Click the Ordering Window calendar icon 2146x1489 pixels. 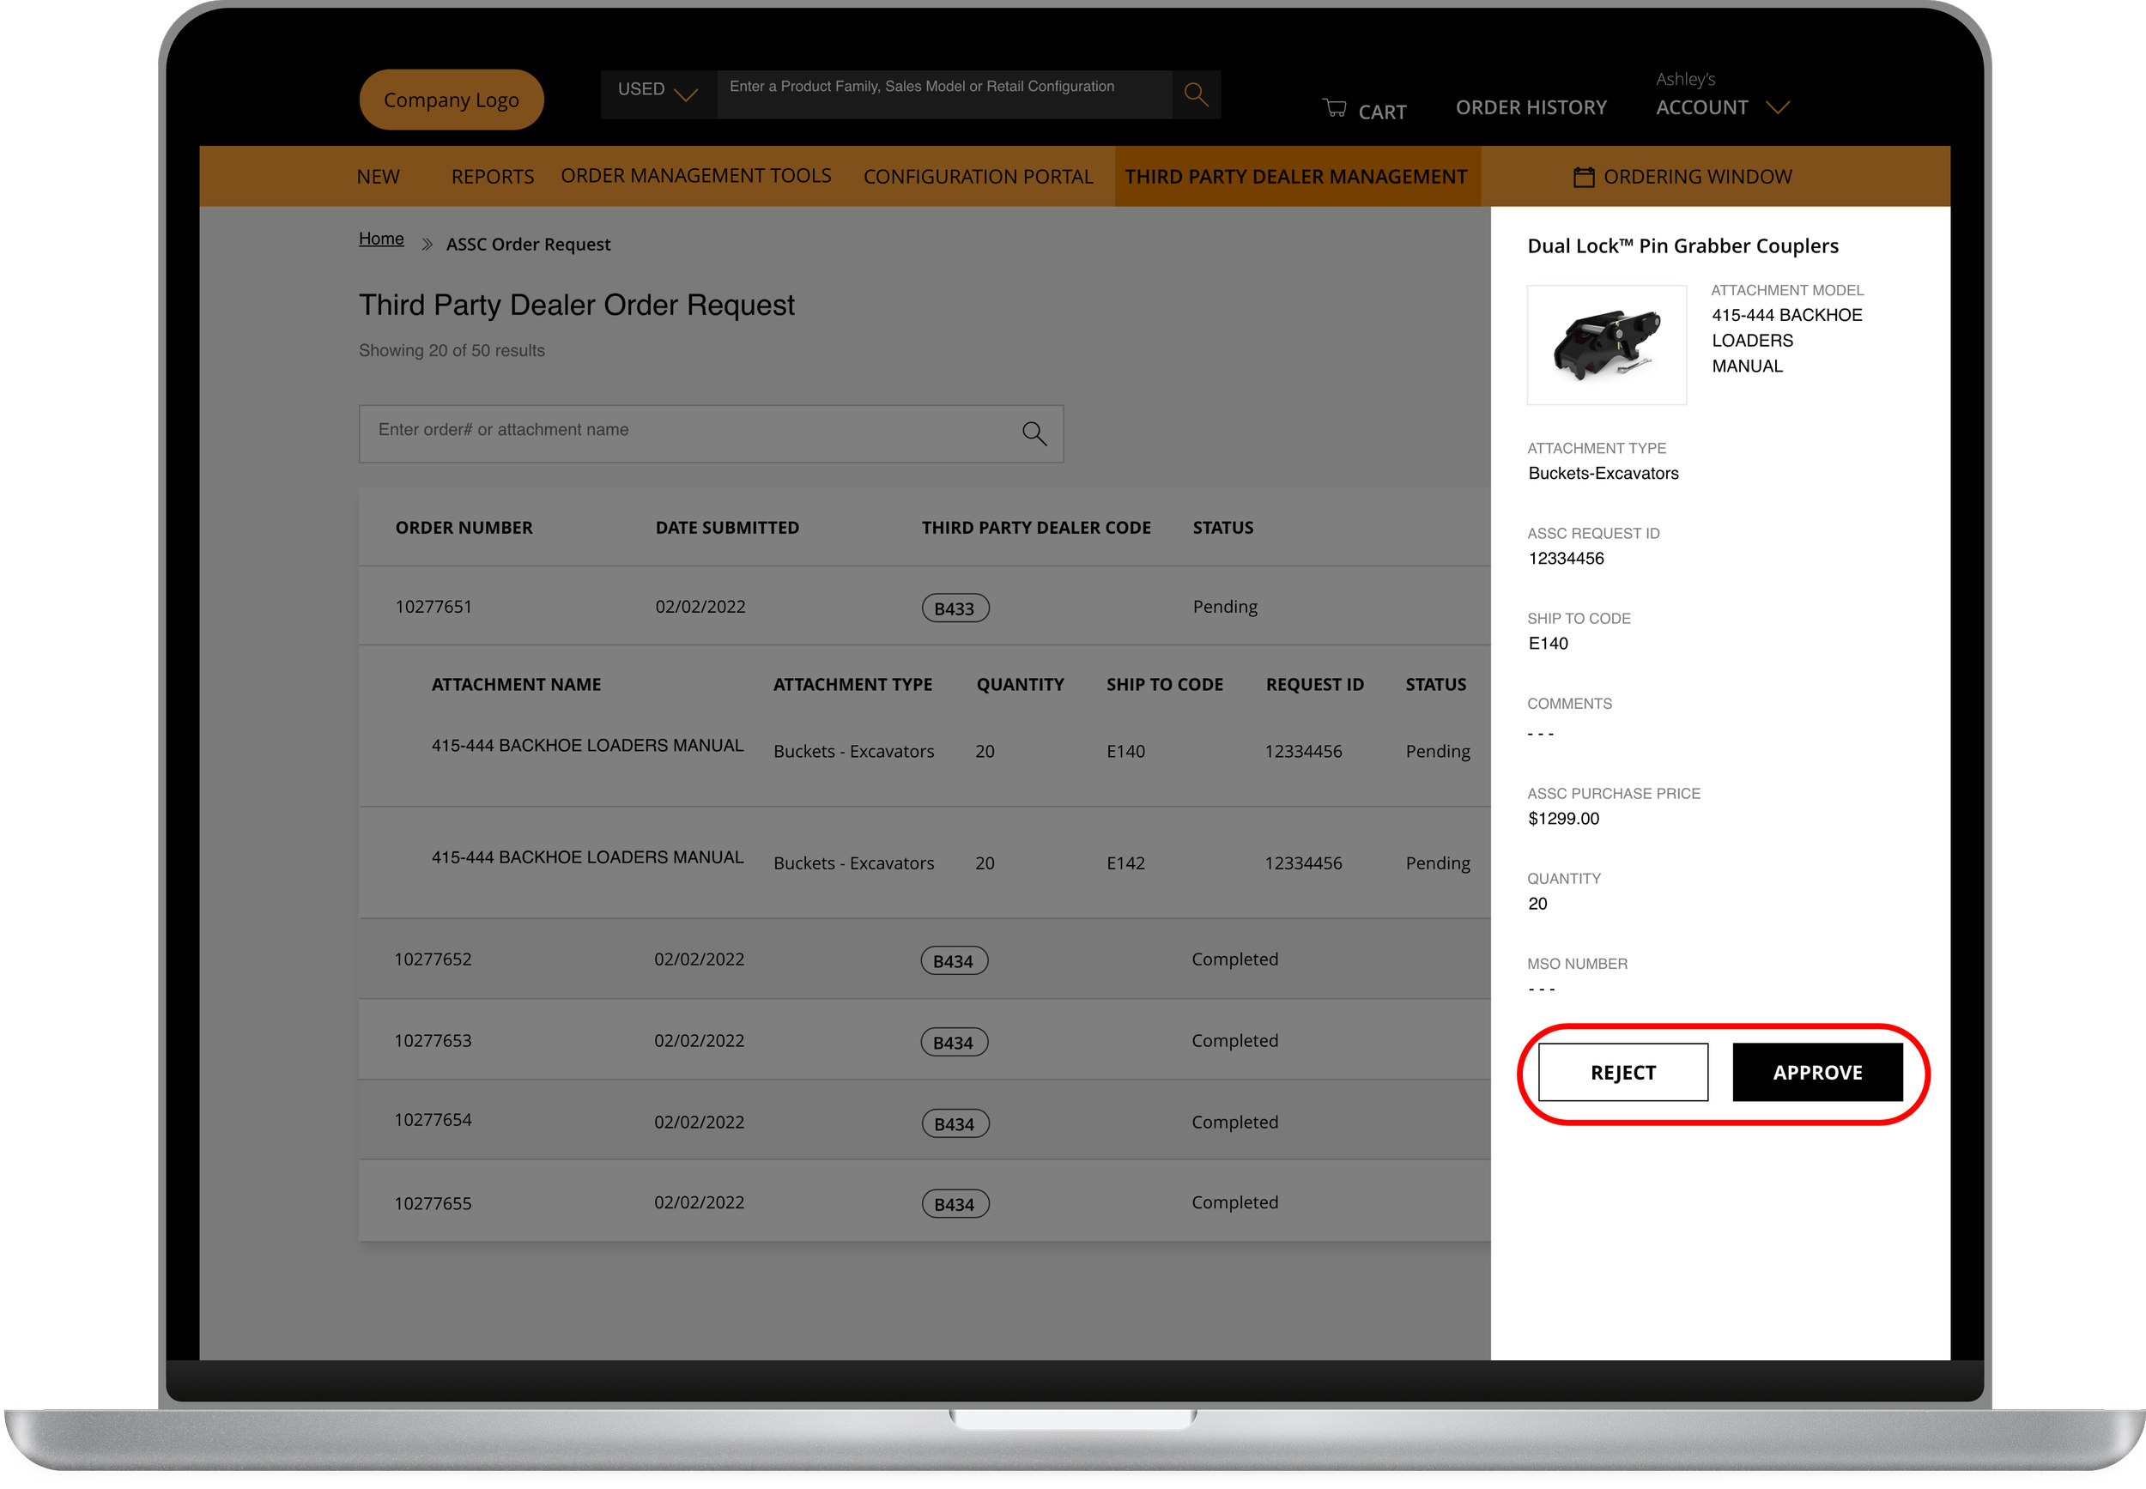click(1584, 176)
